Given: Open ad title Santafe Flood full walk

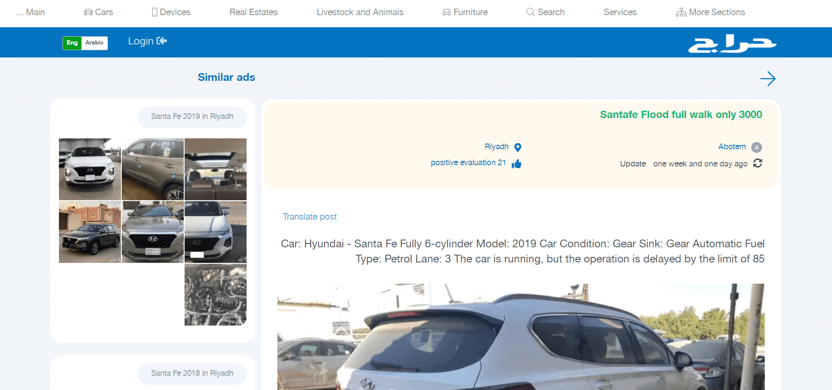Looking at the screenshot, I should click(681, 115).
